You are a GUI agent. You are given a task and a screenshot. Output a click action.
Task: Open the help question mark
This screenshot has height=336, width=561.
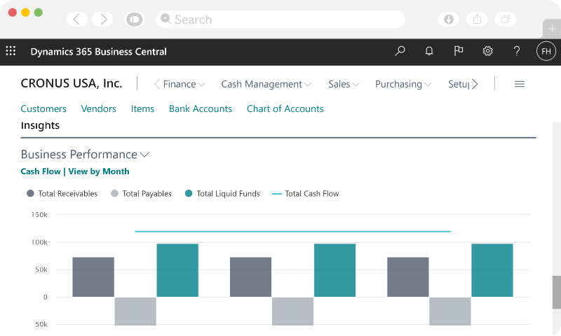click(x=517, y=51)
